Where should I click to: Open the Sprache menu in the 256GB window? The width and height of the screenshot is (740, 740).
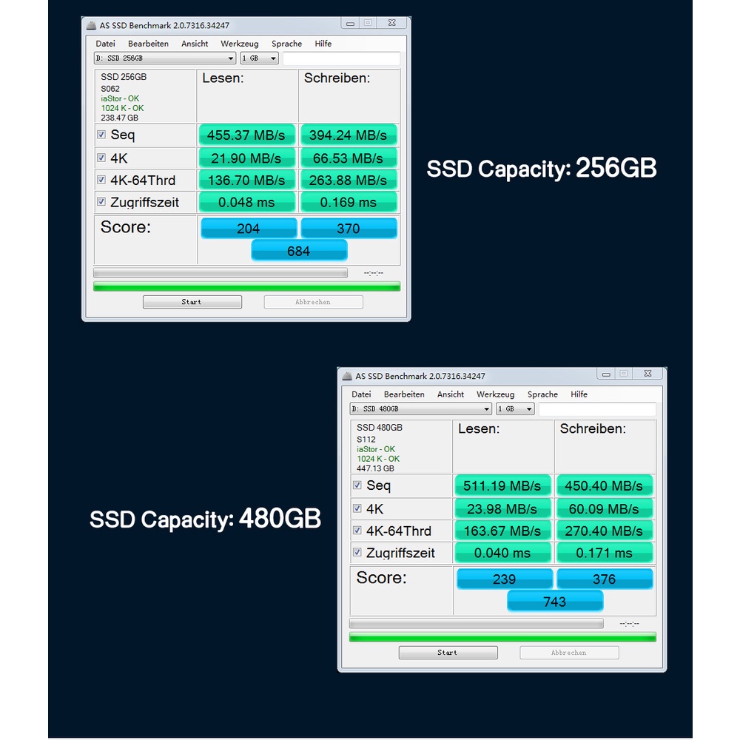286,44
